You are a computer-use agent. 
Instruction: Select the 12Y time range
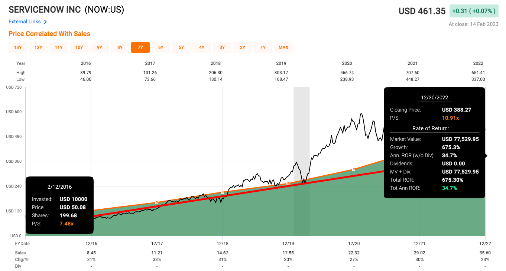tap(38, 47)
